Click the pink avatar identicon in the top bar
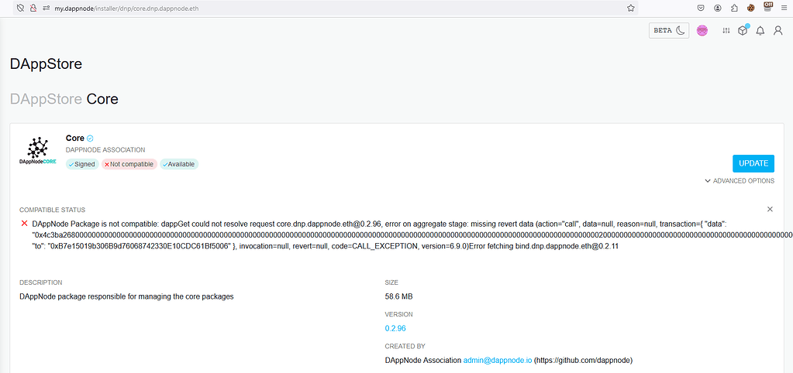 (x=702, y=30)
